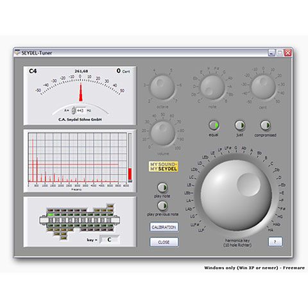Select the highlighted green reed above hole 1

(50, 214)
